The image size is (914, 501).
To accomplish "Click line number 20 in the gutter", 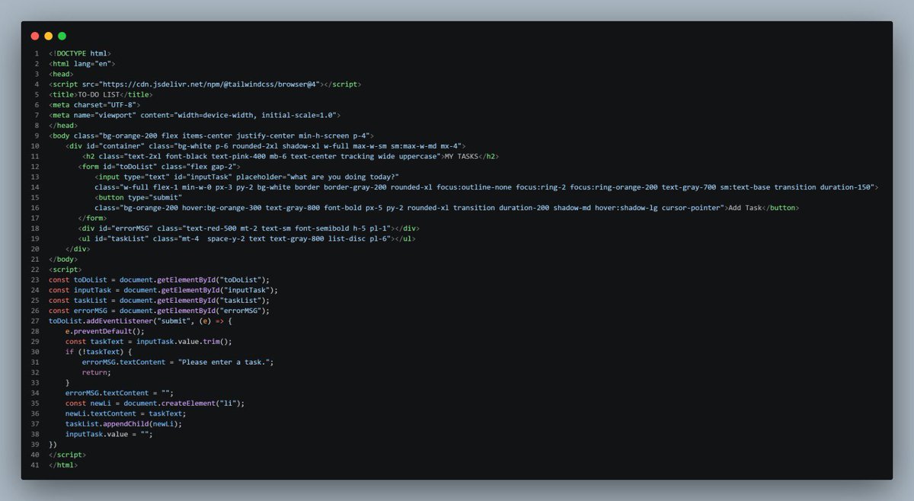I will (35, 248).
